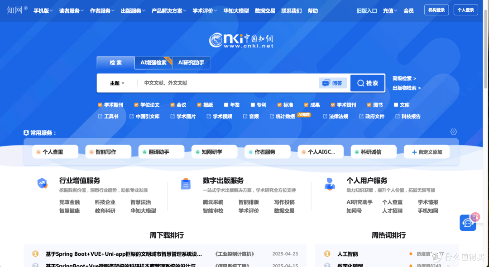Click the 问答 chat bubble icon button
The height and width of the screenshot is (267, 489).
[x=333, y=83]
